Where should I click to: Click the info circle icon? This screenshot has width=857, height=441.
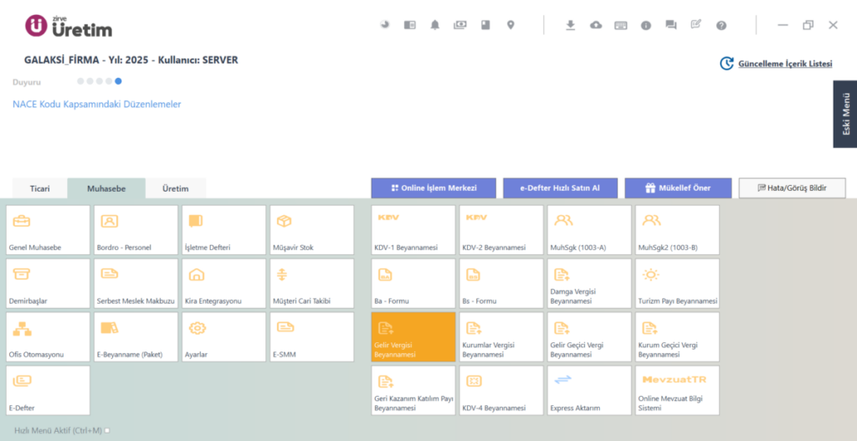point(646,25)
